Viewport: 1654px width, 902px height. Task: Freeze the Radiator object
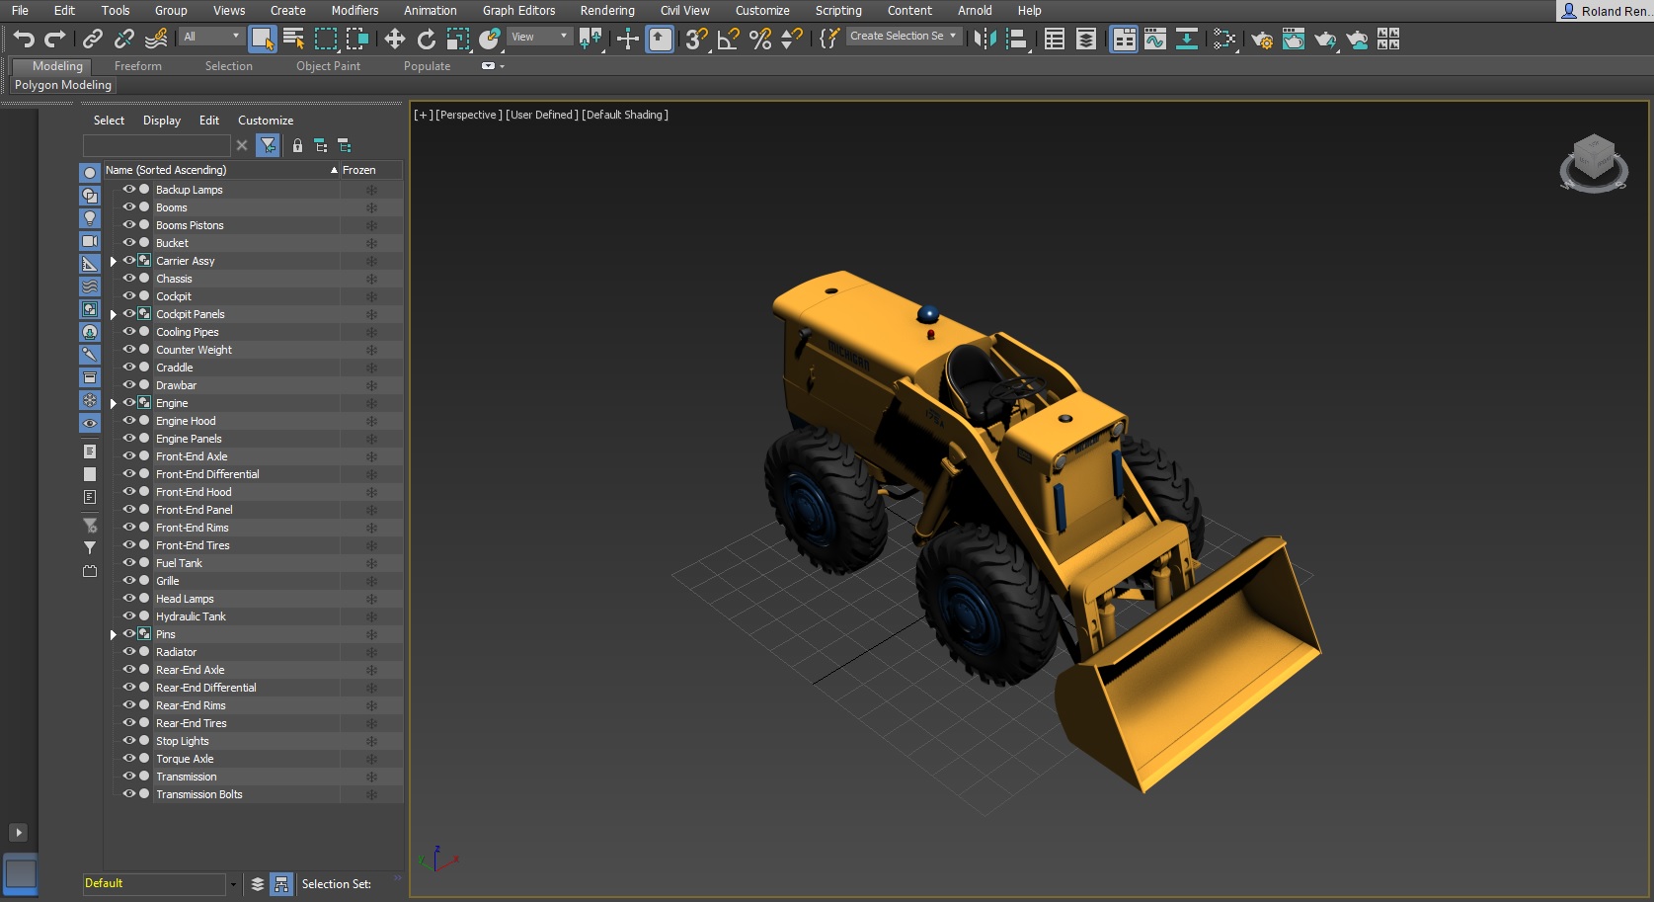click(x=371, y=652)
